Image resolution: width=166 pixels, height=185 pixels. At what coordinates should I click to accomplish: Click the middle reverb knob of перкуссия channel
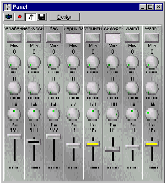pos(34,88)
